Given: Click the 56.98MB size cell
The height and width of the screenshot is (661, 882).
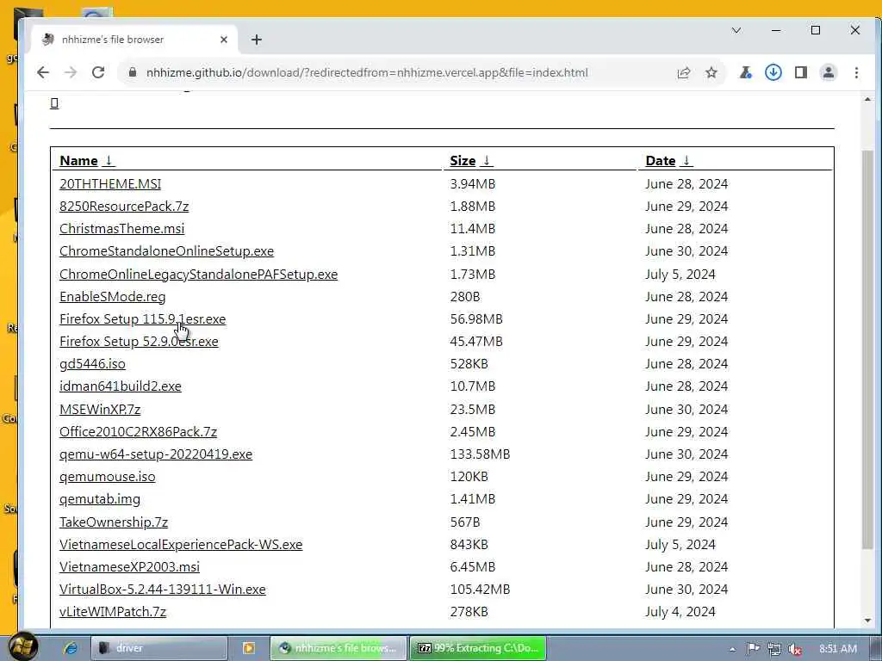Looking at the screenshot, I should (x=476, y=319).
